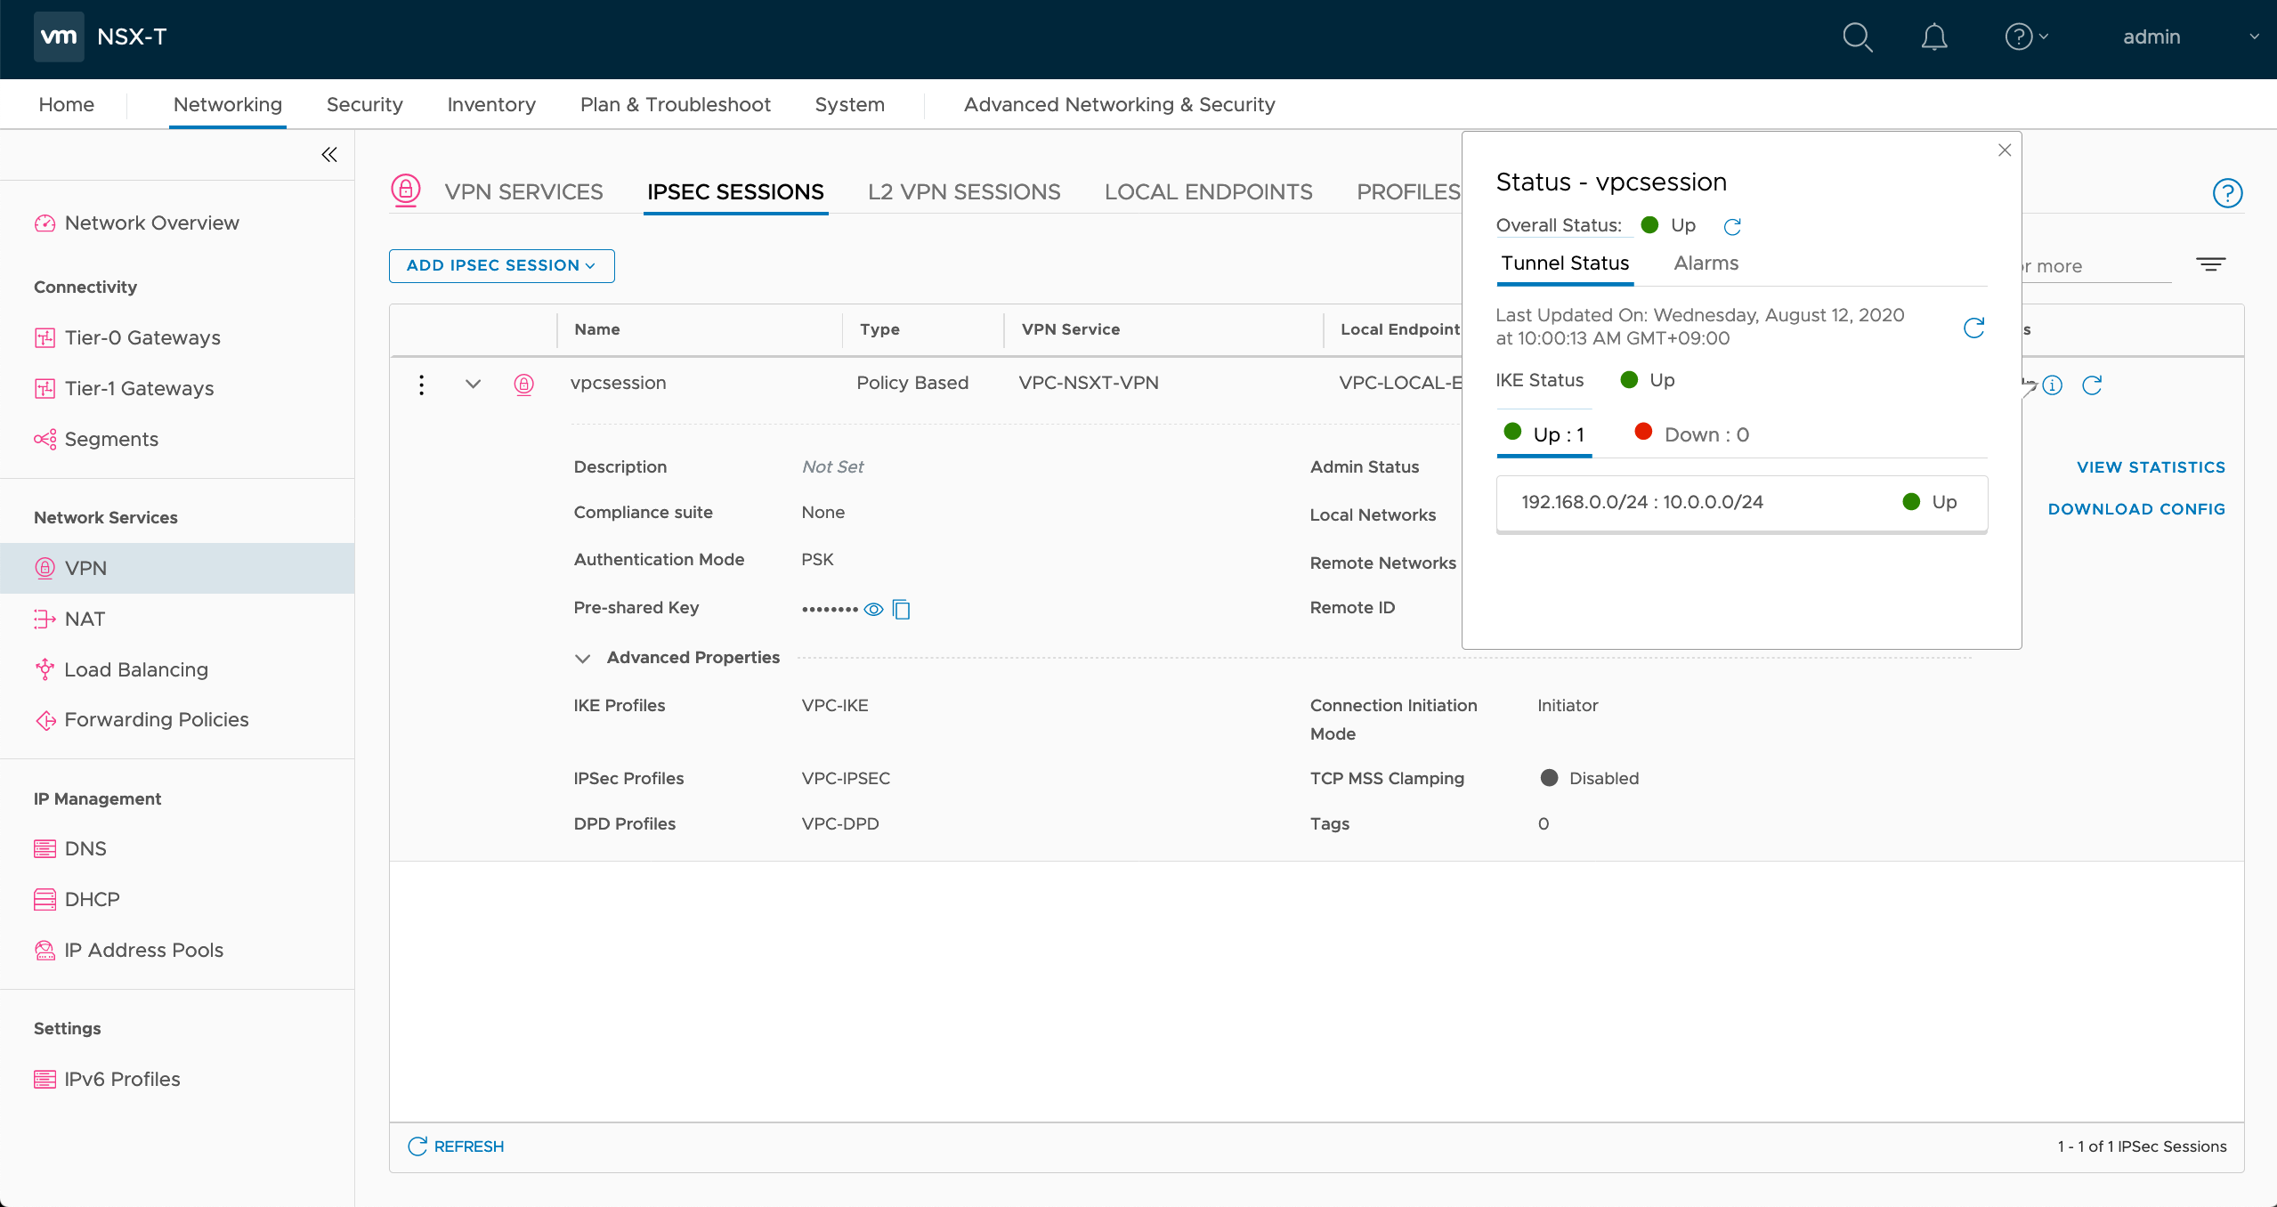Open Advanced Networking & Security menu
This screenshot has width=2277, height=1207.
(x=1119, y=105)
